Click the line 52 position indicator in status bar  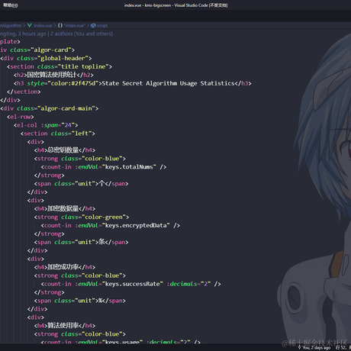click(341, 347)
